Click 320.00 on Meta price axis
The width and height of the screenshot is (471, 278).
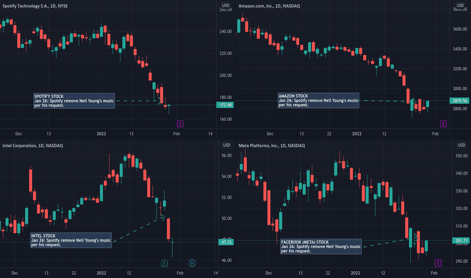(461, 208)
